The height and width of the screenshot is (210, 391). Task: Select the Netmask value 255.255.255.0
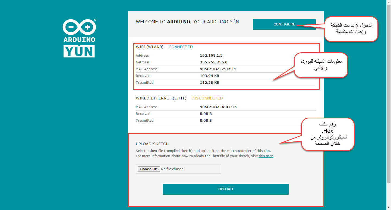(x=214, y=62)
